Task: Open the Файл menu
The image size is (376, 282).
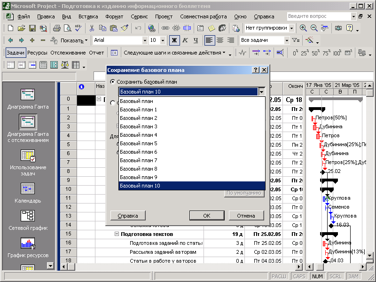Action: [x=23, y=16]
